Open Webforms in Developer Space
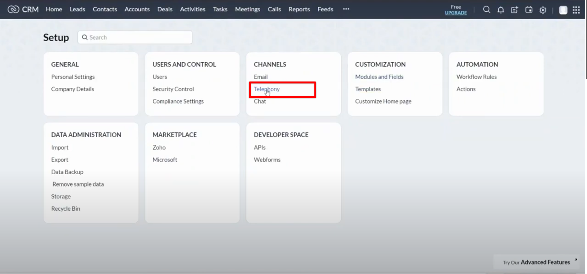Viewport: 587px width, 274px height. click(267, 160)
